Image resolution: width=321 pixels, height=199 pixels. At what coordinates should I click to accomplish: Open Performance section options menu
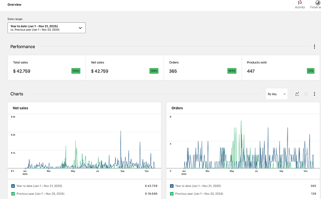pyautogui.click(x=314, y=46)
